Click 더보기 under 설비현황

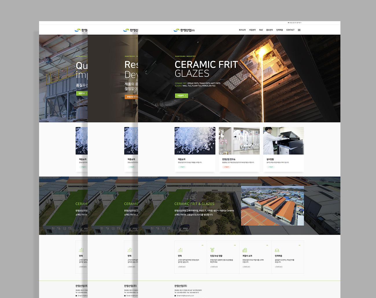(271, 167)
